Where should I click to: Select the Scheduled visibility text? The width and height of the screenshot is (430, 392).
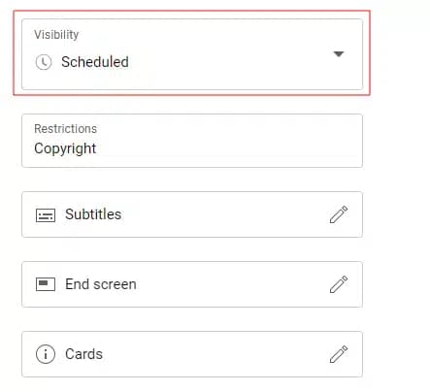point(95,62)
